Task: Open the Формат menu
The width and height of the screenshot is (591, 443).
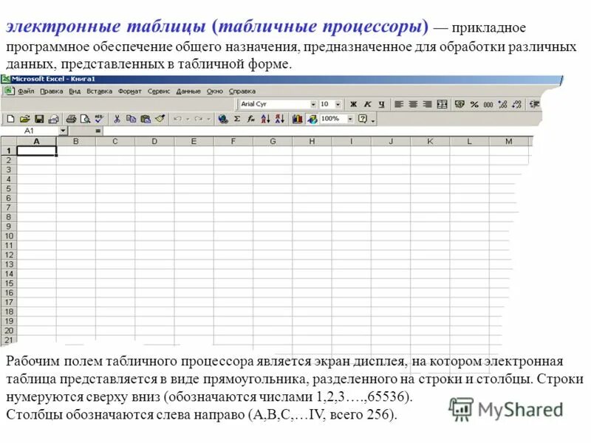Action: coord(130,91)
